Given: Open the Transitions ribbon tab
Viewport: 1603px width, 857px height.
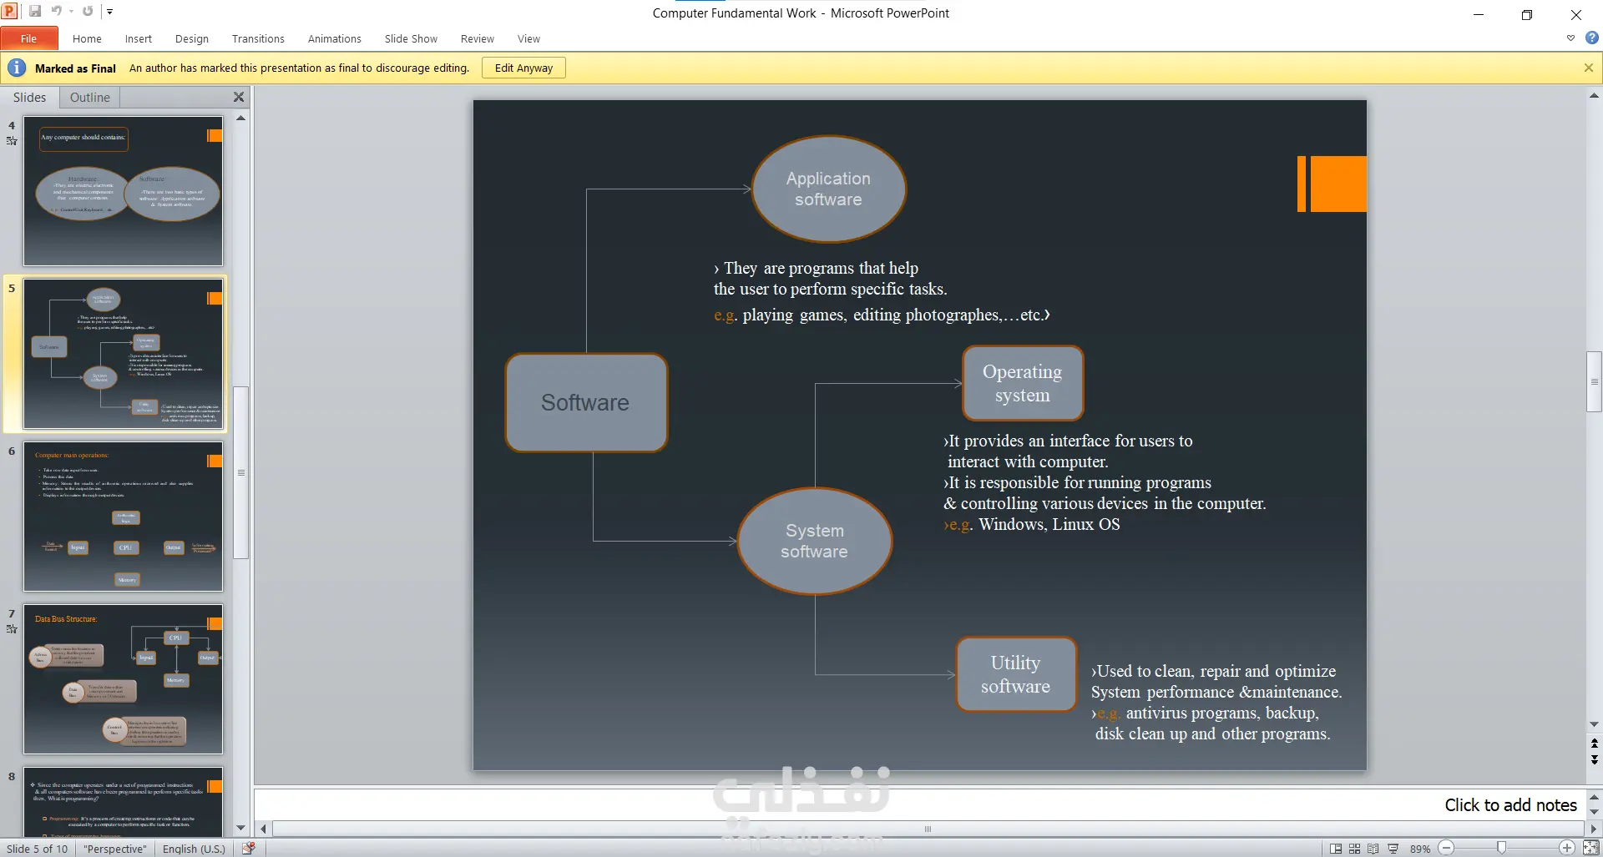Looking at the screenshot, I should pos(258,38).
